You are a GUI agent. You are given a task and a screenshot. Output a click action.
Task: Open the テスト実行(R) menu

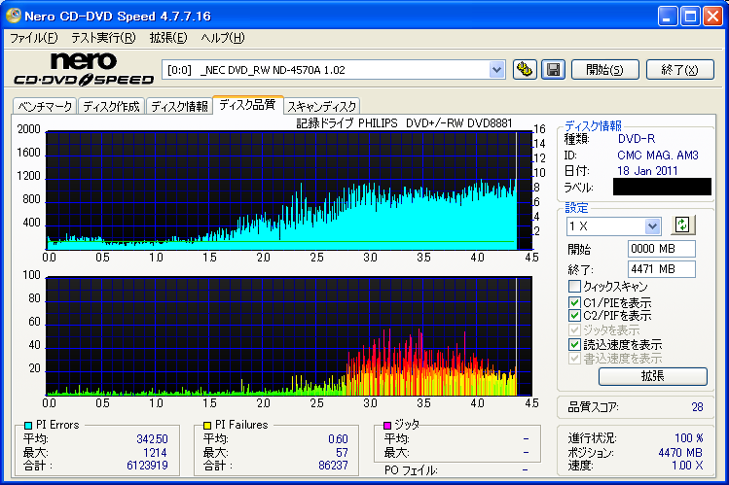[103, 38]
